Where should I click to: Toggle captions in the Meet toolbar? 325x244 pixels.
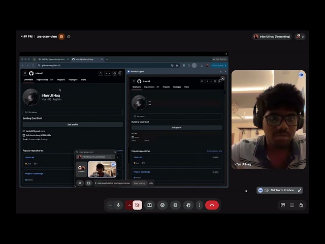[x=175, y=205]
